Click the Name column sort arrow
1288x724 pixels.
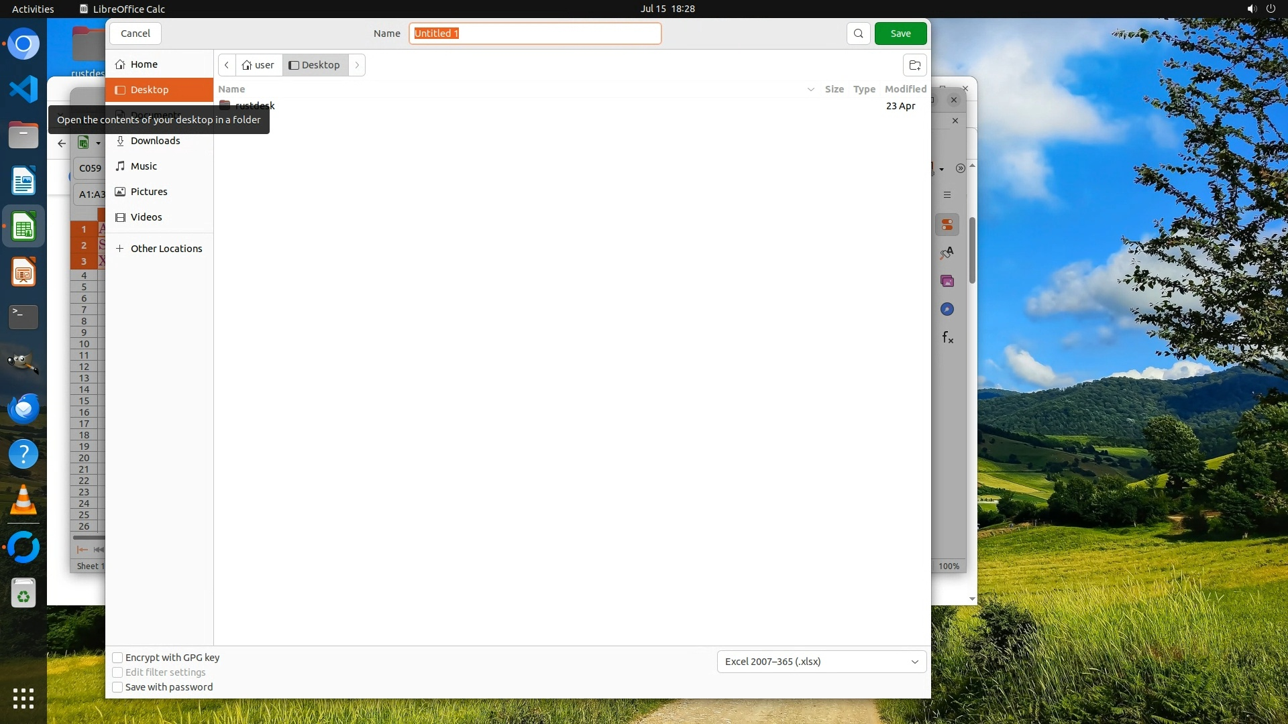(x=810, y=89)
